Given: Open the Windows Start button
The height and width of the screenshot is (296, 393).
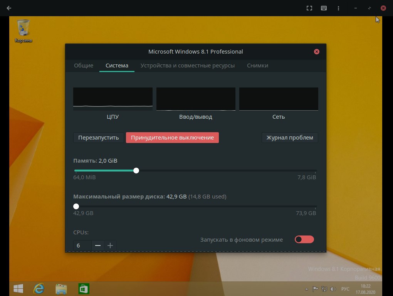Looking at the screenshot, I should 18,289.
